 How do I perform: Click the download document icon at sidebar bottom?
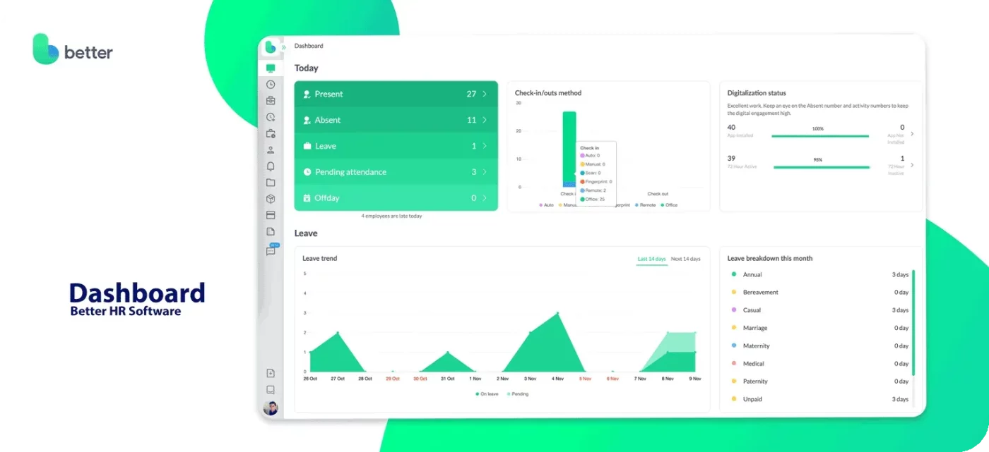[x=271, y=373]
